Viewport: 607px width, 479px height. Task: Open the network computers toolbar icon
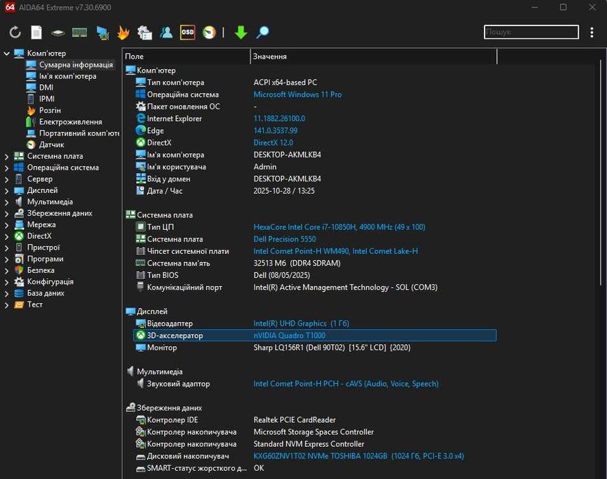(103, 33)
